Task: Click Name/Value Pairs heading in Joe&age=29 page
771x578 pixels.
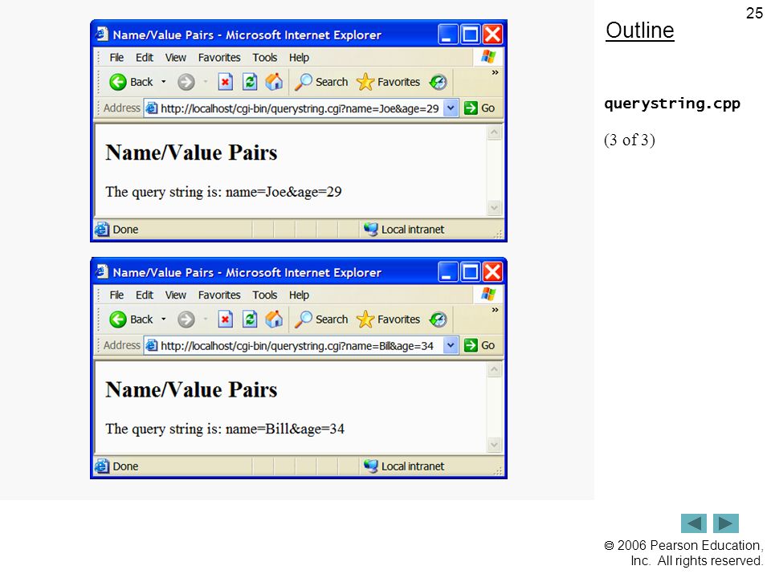Action: pyautogui.click(x=191, y=153)
